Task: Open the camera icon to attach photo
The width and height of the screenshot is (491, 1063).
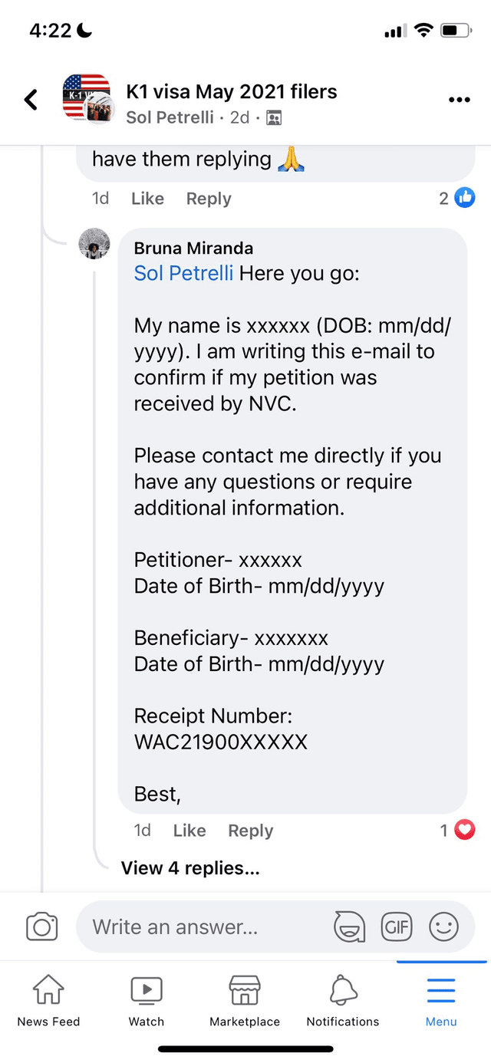Action: click(42, 926)
